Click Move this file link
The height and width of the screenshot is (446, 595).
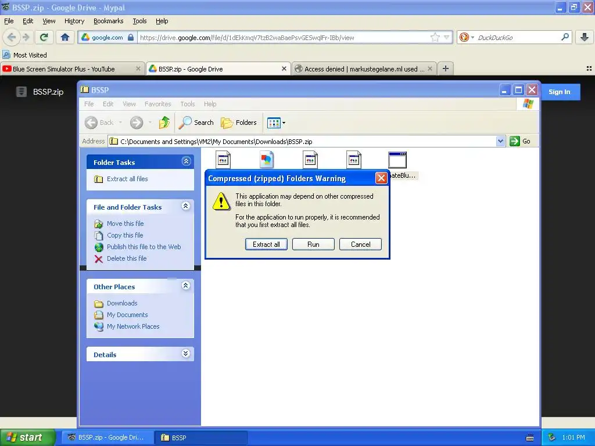tap(126, 224)
